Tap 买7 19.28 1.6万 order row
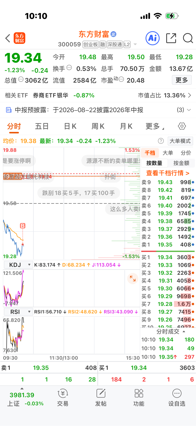Screen dimensions: 196x426 (168, 304)
